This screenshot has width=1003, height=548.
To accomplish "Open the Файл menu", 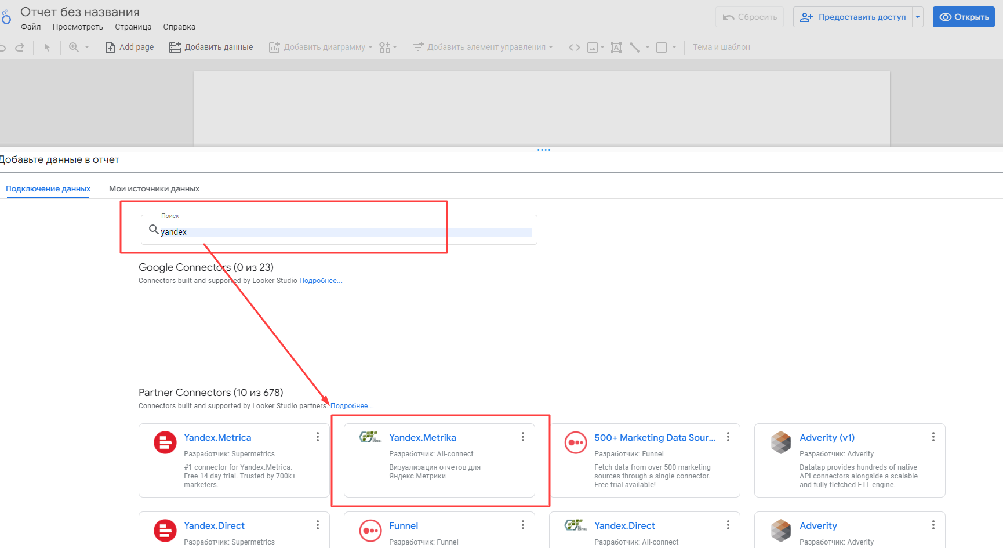I will coord(31,27).
